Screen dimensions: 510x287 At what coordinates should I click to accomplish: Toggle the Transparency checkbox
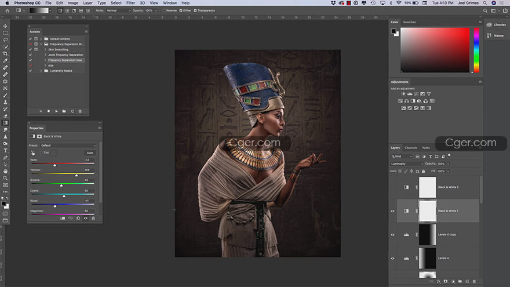[195, 10]
